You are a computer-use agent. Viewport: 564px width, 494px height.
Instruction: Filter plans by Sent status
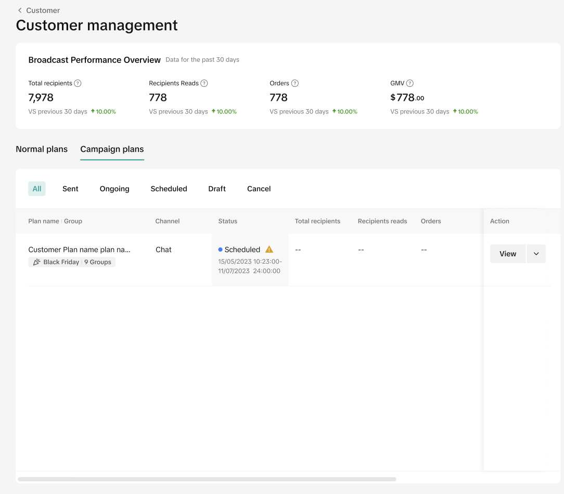[70, 189]
